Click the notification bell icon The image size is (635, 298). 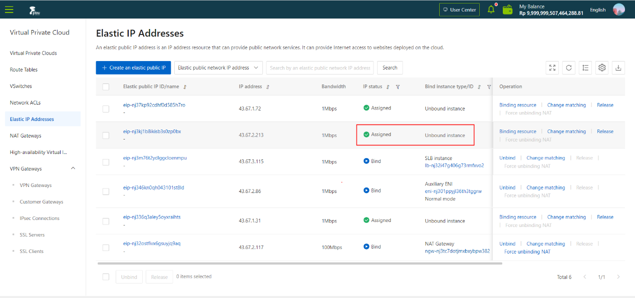tap(491, 9)
